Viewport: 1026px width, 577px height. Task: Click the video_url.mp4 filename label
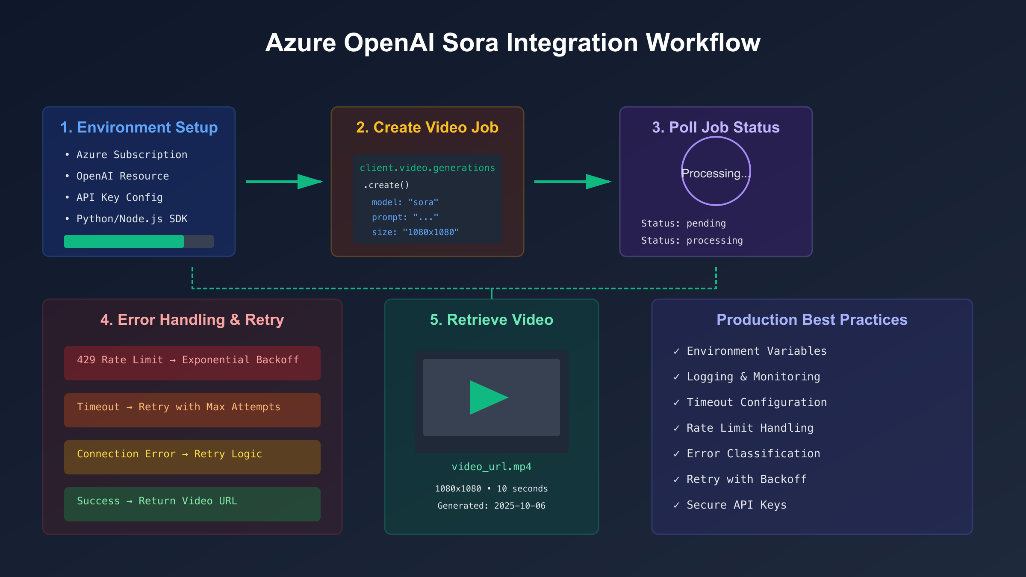(491, 467)
